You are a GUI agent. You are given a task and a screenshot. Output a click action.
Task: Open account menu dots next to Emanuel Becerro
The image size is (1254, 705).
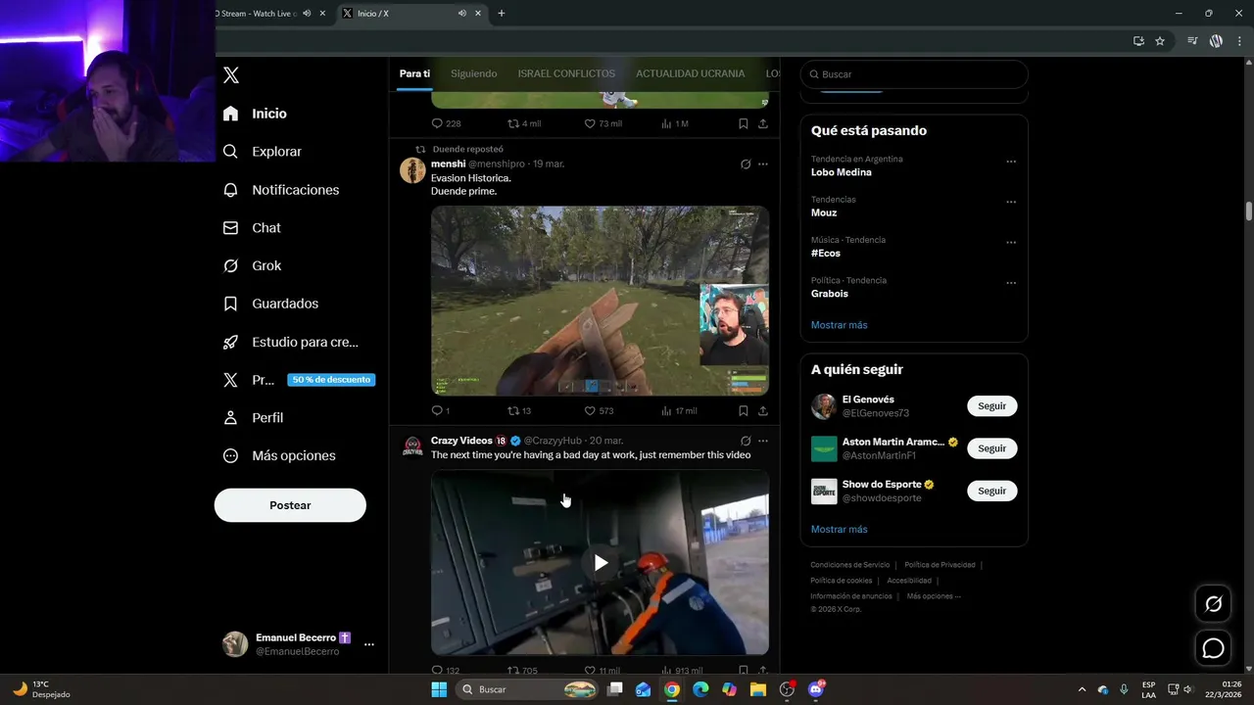click(x=369, y=644)
